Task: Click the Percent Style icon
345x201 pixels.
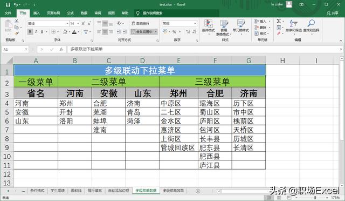Action: pos(174,32)
